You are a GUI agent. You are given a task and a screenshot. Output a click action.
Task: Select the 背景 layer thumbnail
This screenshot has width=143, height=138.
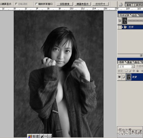click(x=129, y=77)
